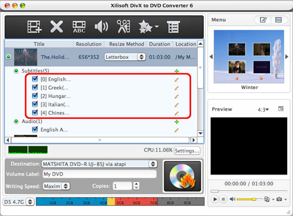Viewport: 293px width, 216px height.
Task: Click the file list right scroll arrow
Action: pos(193,140)
